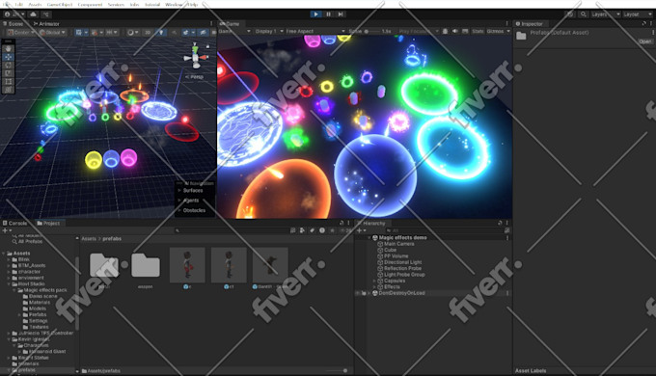Image resolution: width=656 pixels, height=376 pixels.
Task: Select the Transform tool in the Scene view
Action: pyautogui.click(x=9, y=90)
